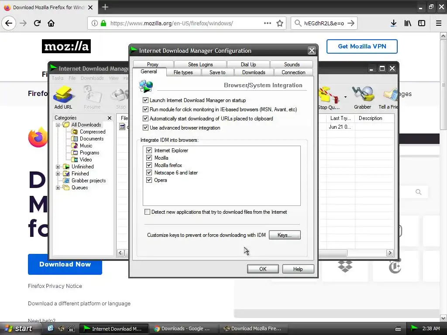Open Firefox library icon
The image size is (447, 335).
coord(408,24)
